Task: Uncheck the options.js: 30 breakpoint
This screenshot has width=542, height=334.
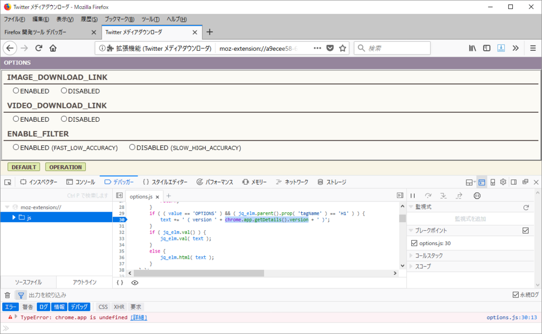Action: [x=414, y=243]
